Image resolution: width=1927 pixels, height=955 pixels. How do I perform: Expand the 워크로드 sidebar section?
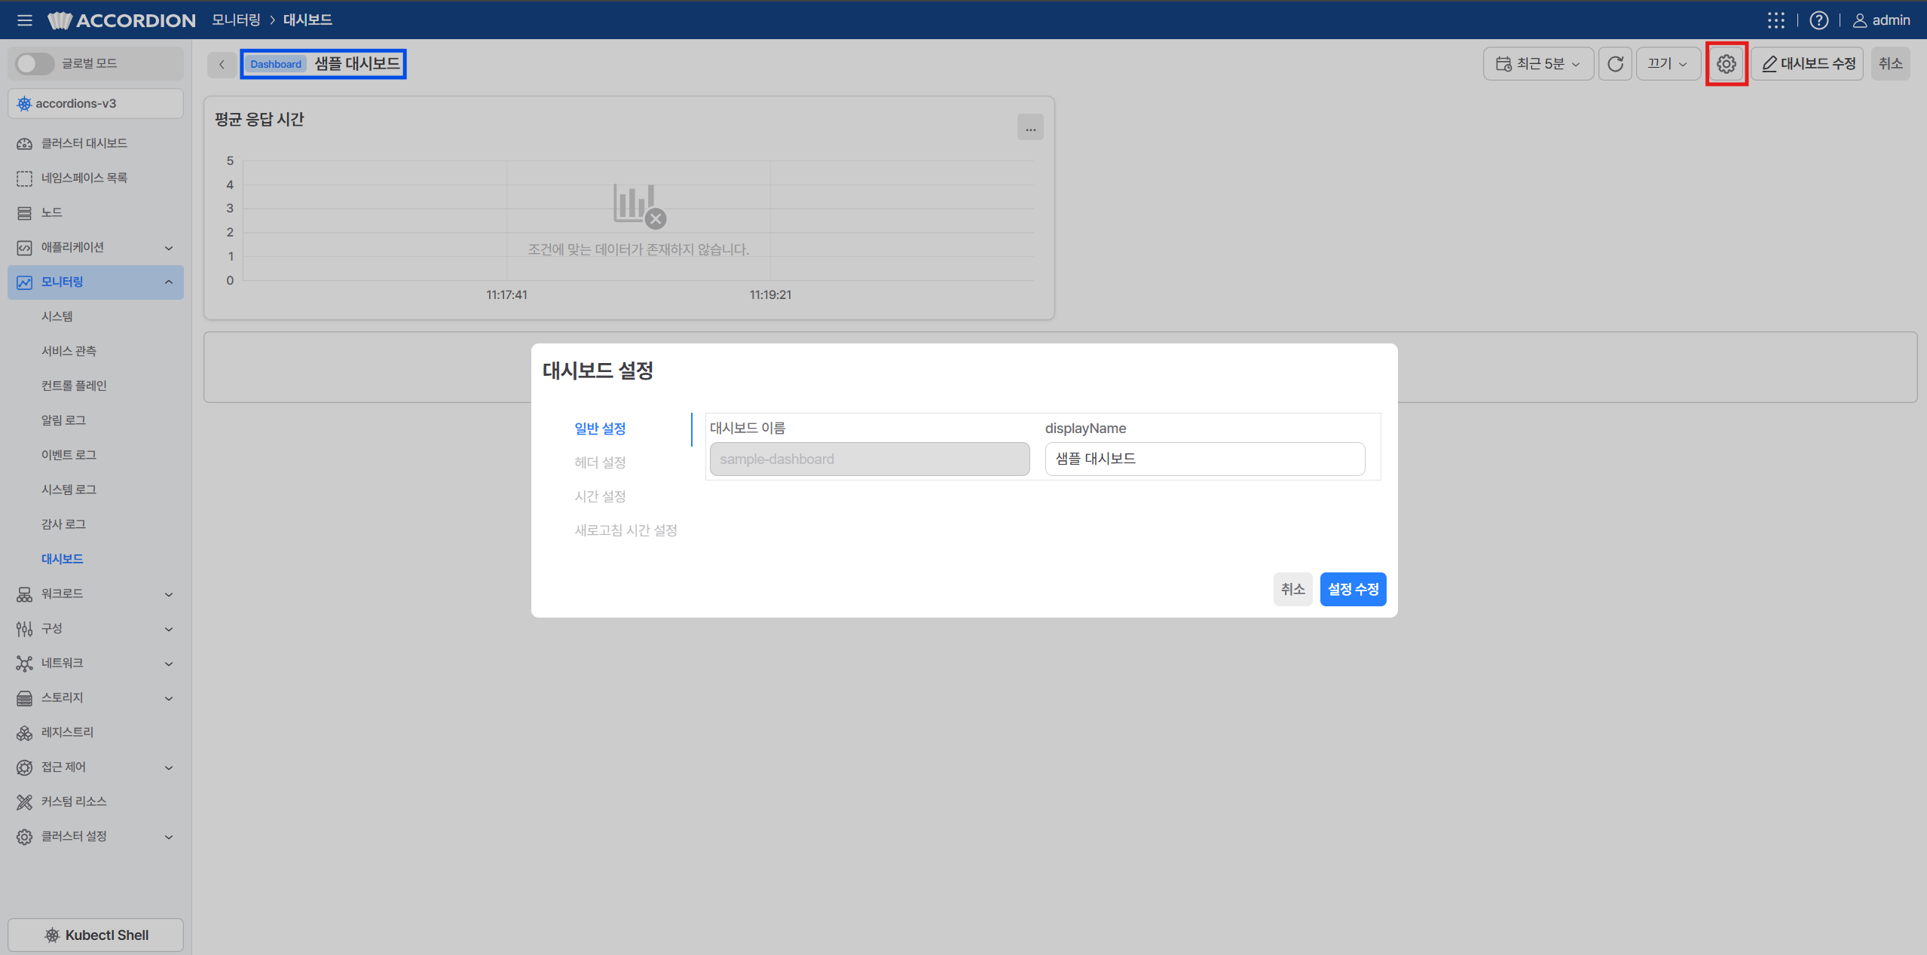point(96,593)
